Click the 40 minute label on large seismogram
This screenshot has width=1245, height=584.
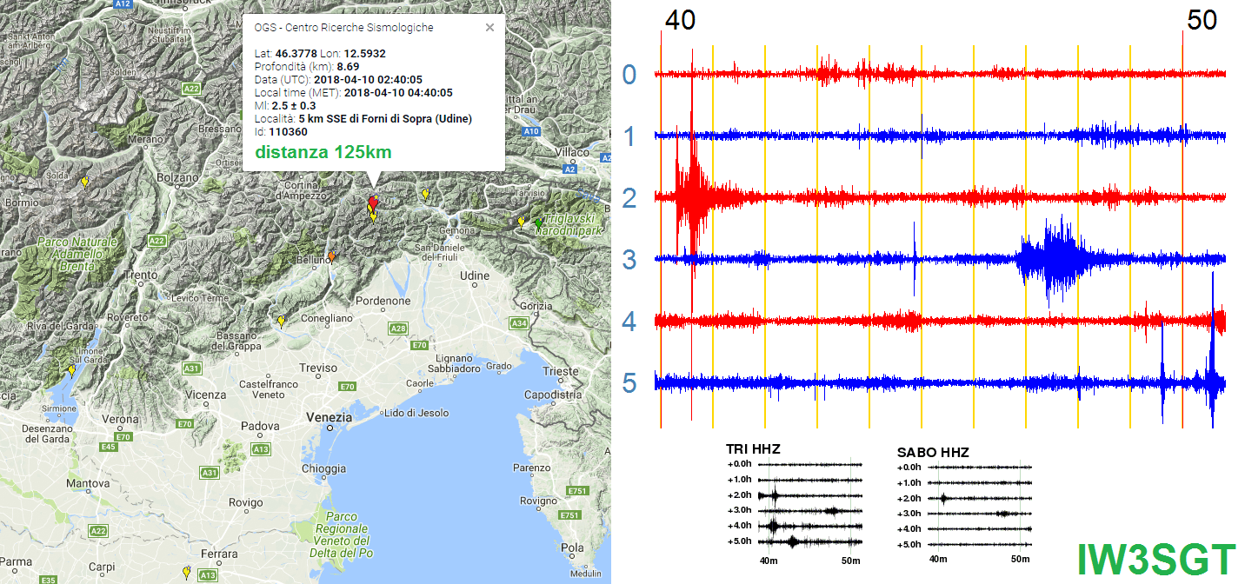tap(680, 19)
